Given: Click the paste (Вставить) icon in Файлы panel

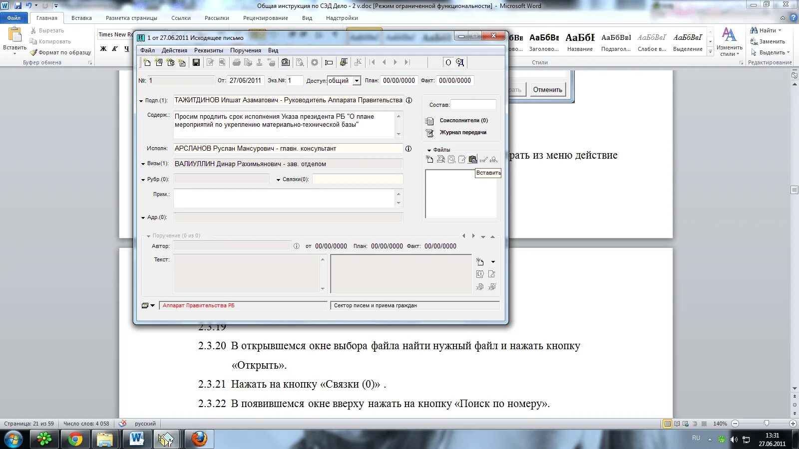Looking at the screenshot, I should (x=472, y=159).
